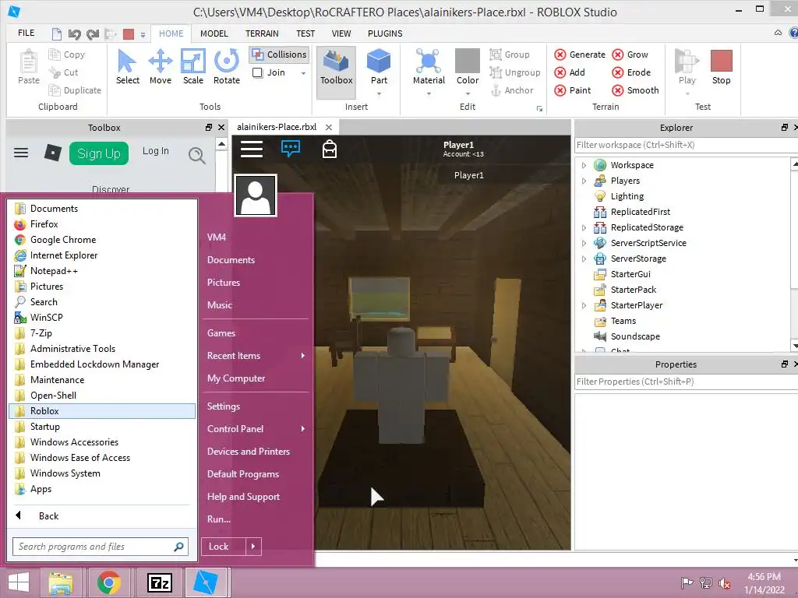Open the Lock options arrow
The image size is (798, 598).
click(x=253, y=547)
